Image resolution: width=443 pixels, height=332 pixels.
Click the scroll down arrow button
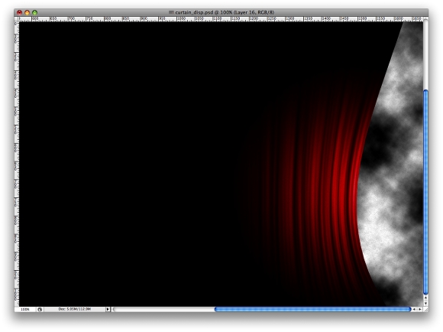tap(425, 303)
